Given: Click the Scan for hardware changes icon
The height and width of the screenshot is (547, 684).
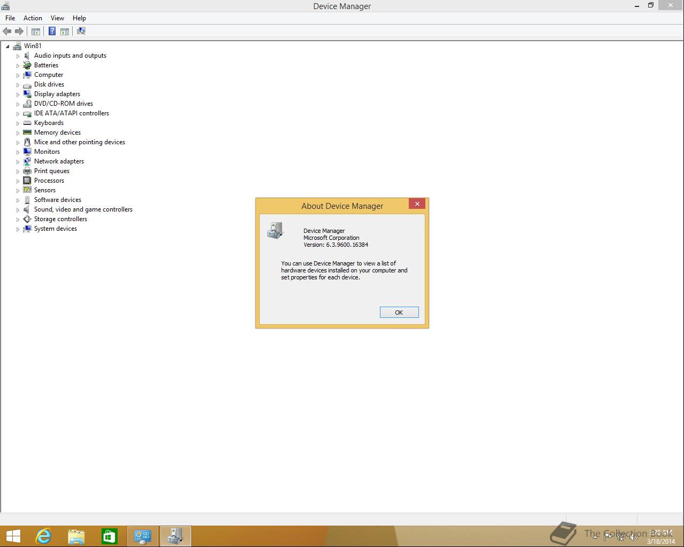Looking at the screenshot, I should pos(81,32).
